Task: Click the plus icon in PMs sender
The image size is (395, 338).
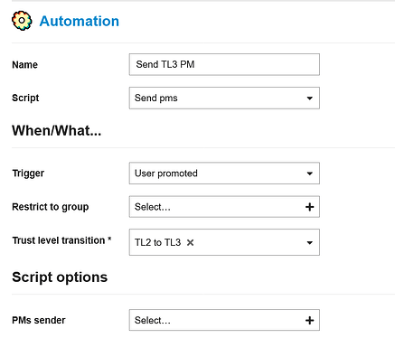Action: pyautogui.click(x=309, y=320)
